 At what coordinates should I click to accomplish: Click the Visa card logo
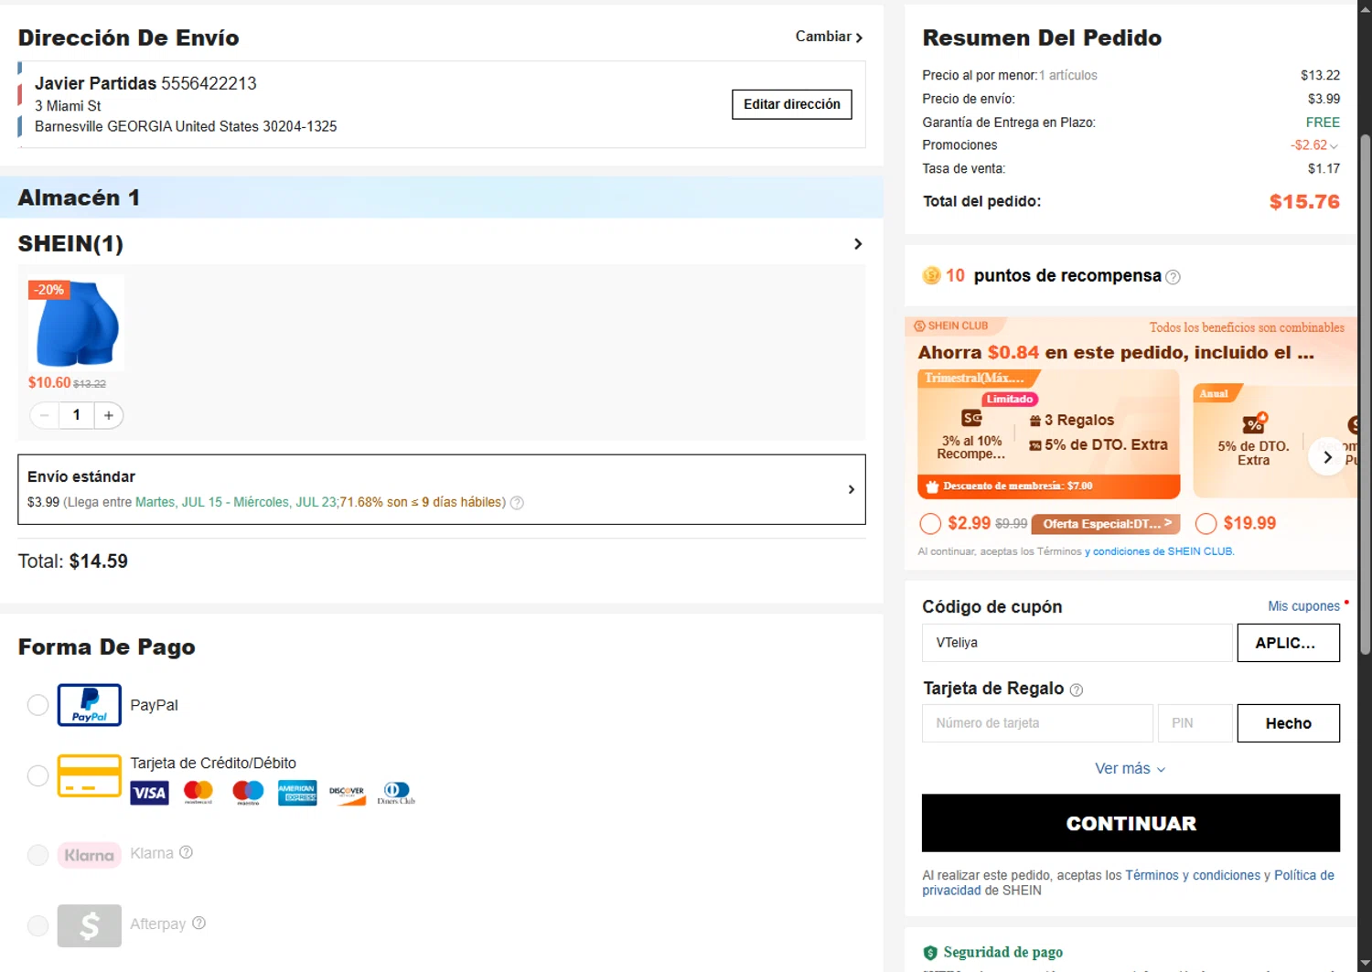pyautogui.click(x=149, y=793)
